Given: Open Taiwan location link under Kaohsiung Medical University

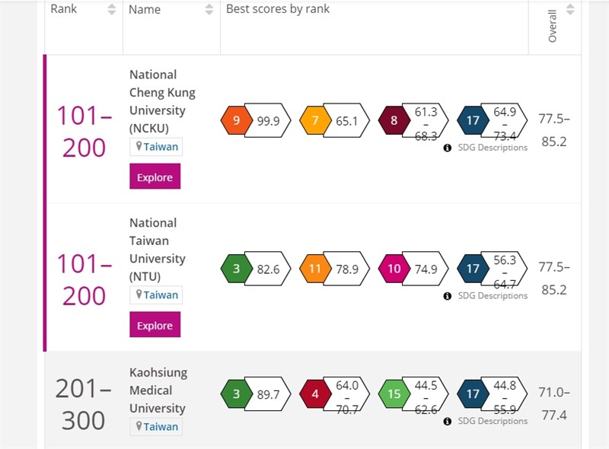Looking at the screenshot, I should click(156, 426).
